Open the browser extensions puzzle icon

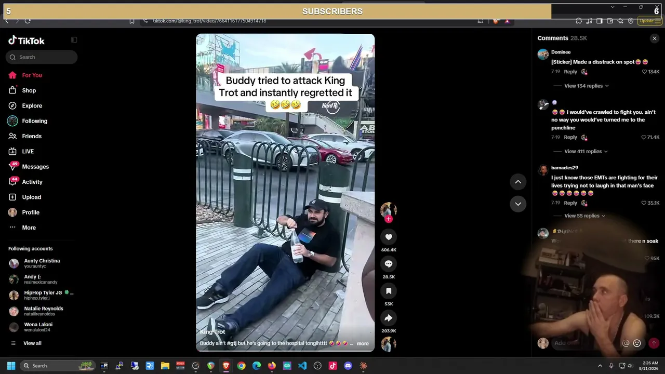[579, 21]
